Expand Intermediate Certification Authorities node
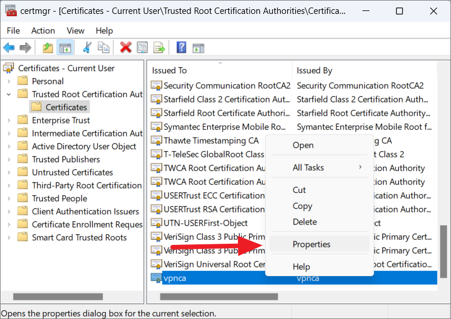This screenshot has width=451, height=319. tap(9, 134)
